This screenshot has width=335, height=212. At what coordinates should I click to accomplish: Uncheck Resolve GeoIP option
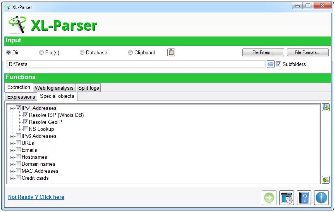pos(26,122)
